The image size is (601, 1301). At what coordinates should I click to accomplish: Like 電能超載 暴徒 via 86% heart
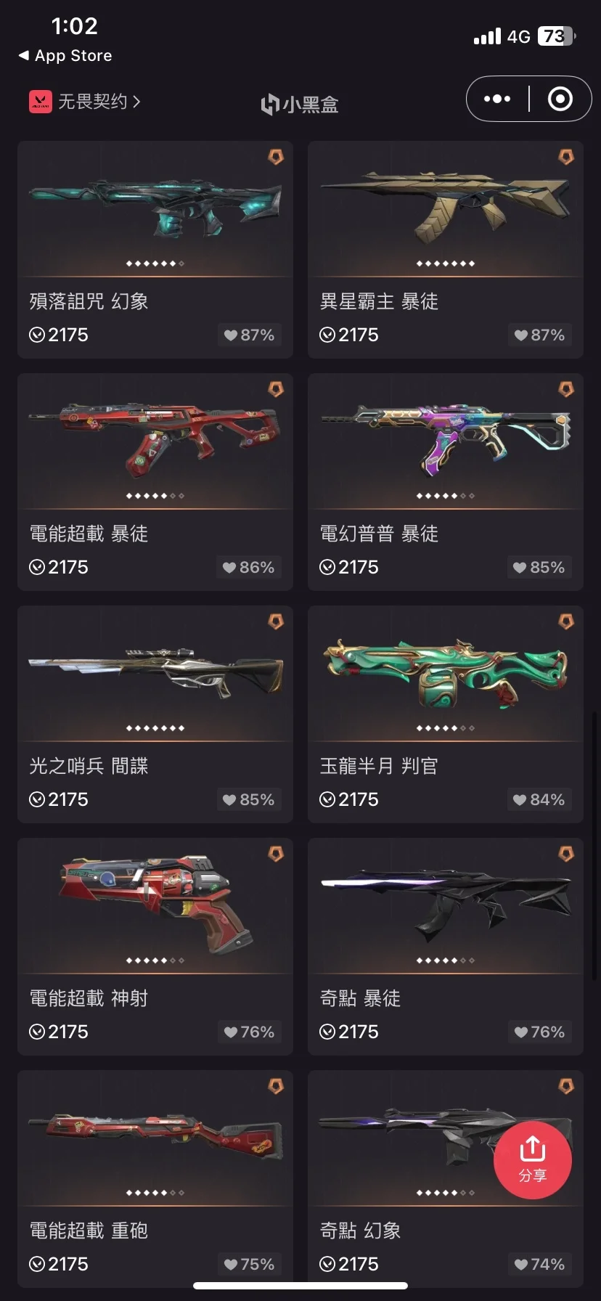click(249, 567)
